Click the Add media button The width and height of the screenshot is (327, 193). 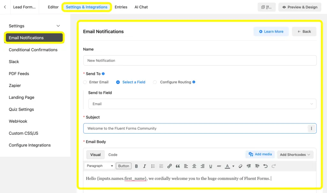(260, 154)
